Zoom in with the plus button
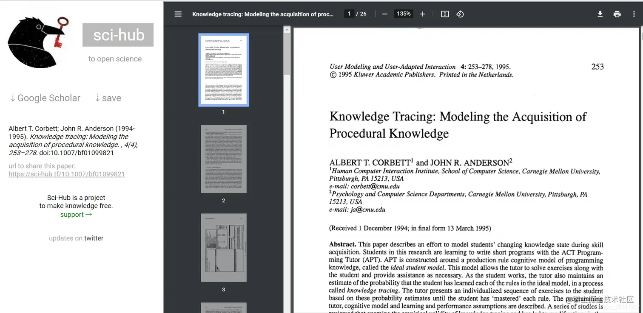Image resolution: width=643 pixels, height=313 pixels. pyautogui.click(x=422, y=14)
